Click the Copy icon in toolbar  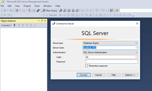(x=87, y=10)
